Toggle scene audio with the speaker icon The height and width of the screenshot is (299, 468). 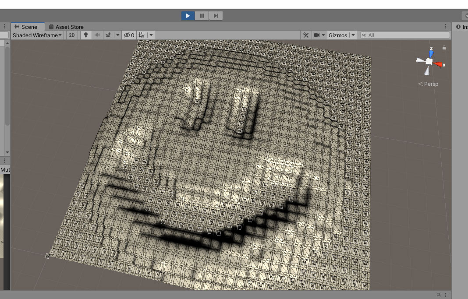pos(97,35)
